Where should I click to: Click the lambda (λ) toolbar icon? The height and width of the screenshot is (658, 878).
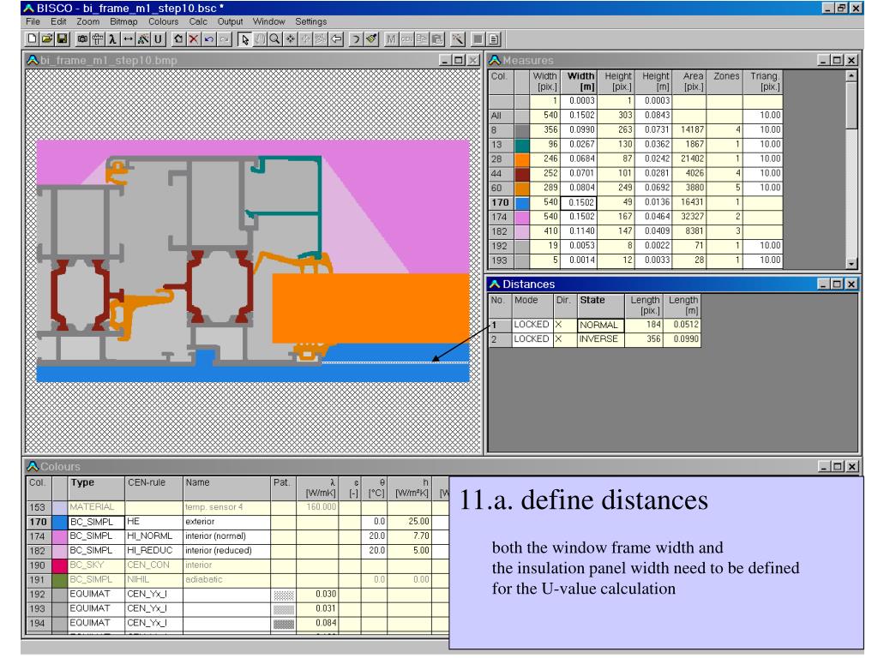coord(112,39)
